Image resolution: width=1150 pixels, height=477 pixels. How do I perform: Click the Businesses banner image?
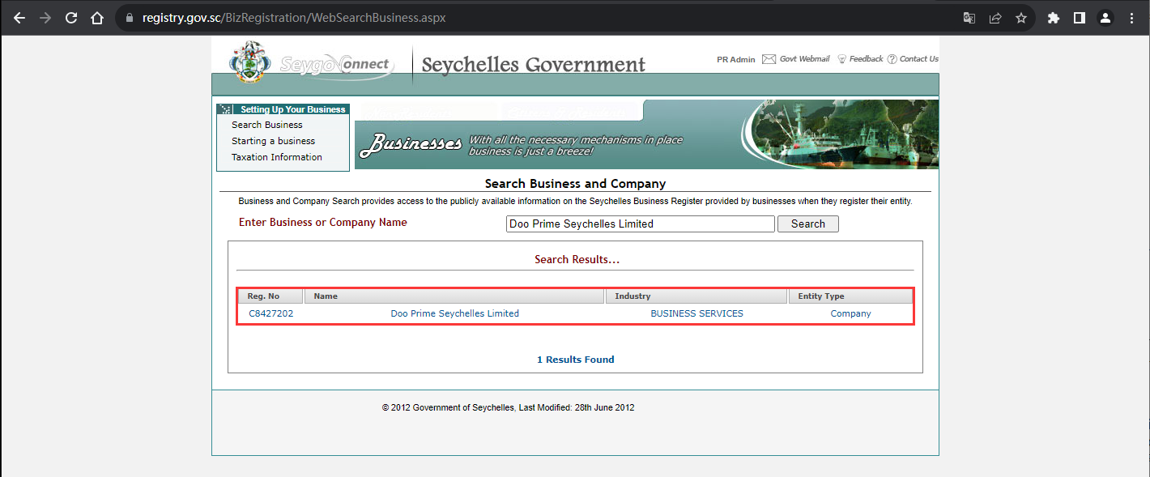646,134
